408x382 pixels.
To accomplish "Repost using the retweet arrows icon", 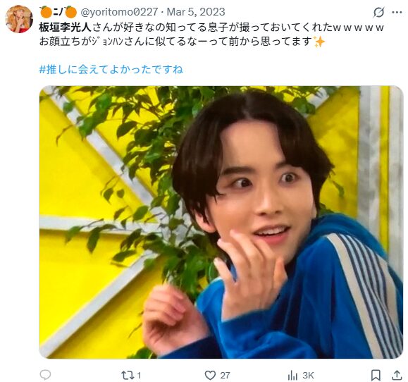I will pyautogui.click(x=128, y=375).
